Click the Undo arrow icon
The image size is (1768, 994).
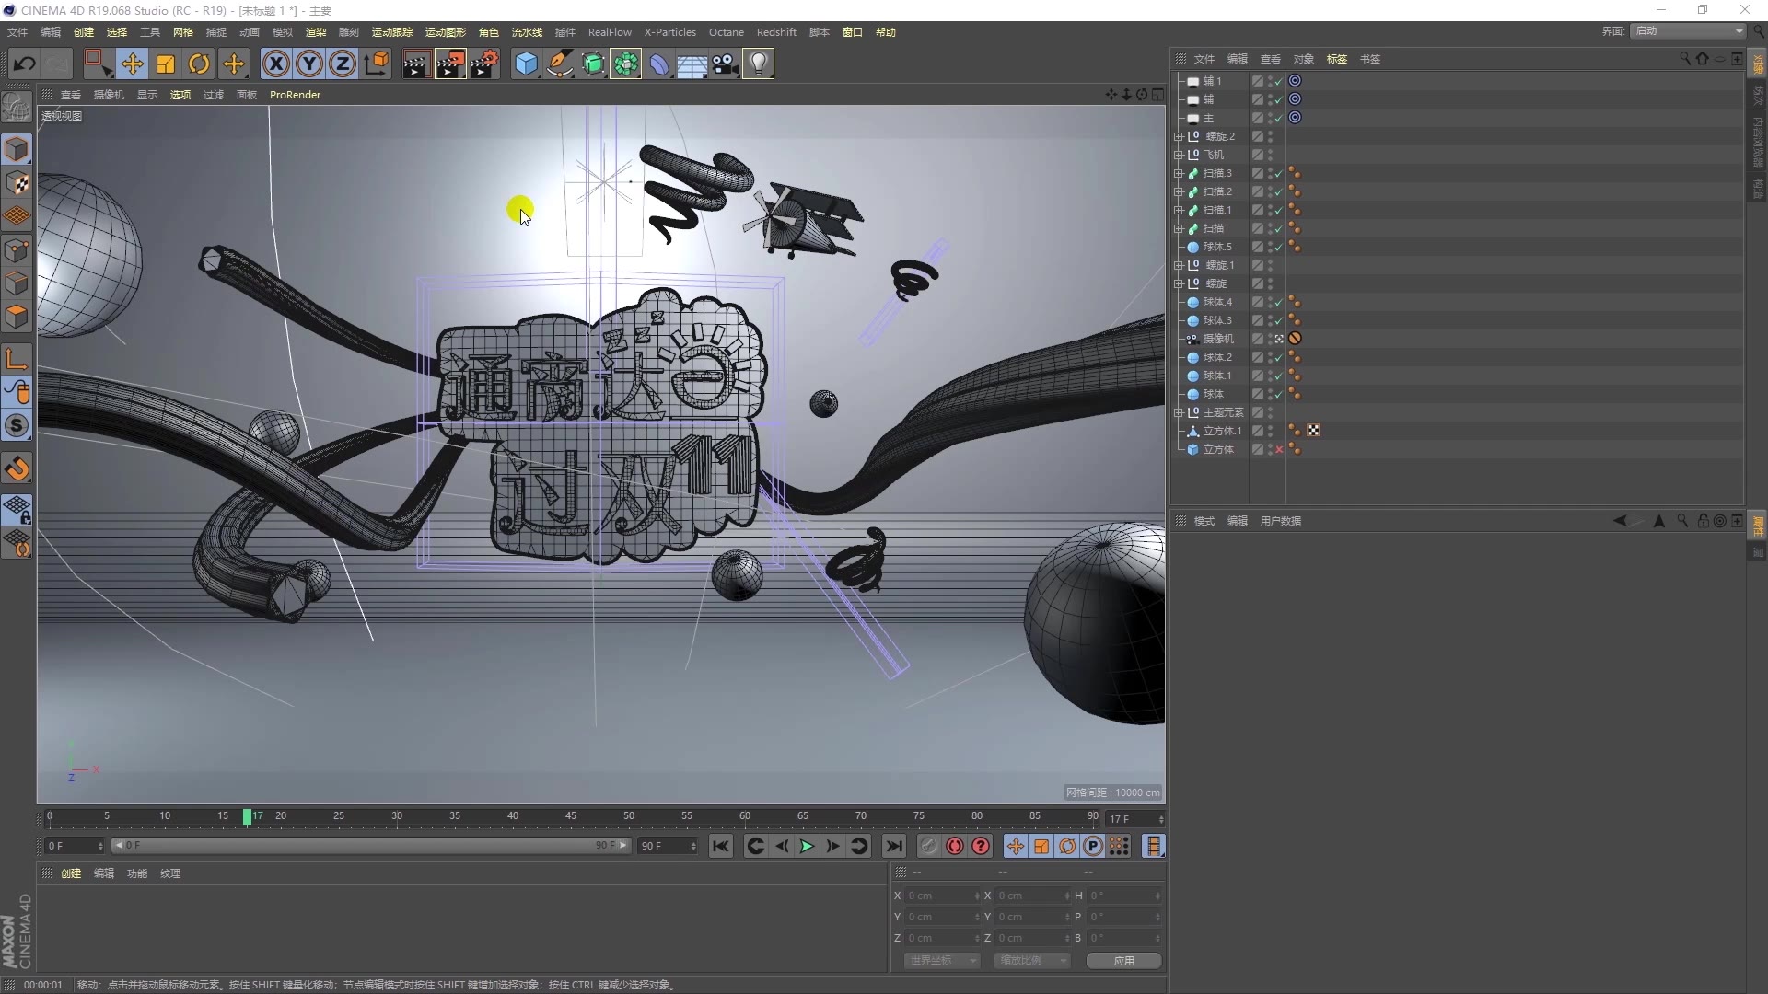tap(25, 64)
